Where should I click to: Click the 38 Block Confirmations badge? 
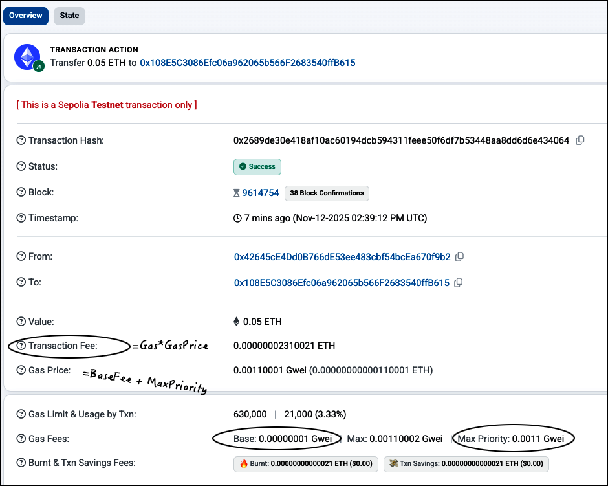pyautogui.click(x=327, y=193)
